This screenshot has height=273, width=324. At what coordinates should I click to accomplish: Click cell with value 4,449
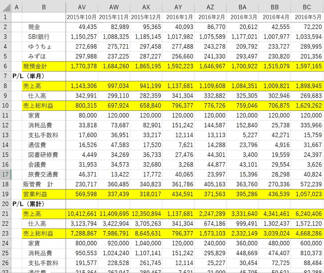(82, 155)
